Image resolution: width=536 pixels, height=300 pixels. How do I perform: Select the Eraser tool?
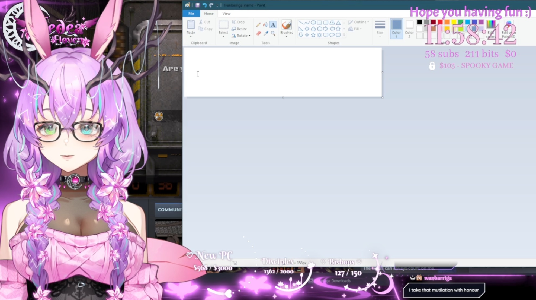click(x=258, y=33)
